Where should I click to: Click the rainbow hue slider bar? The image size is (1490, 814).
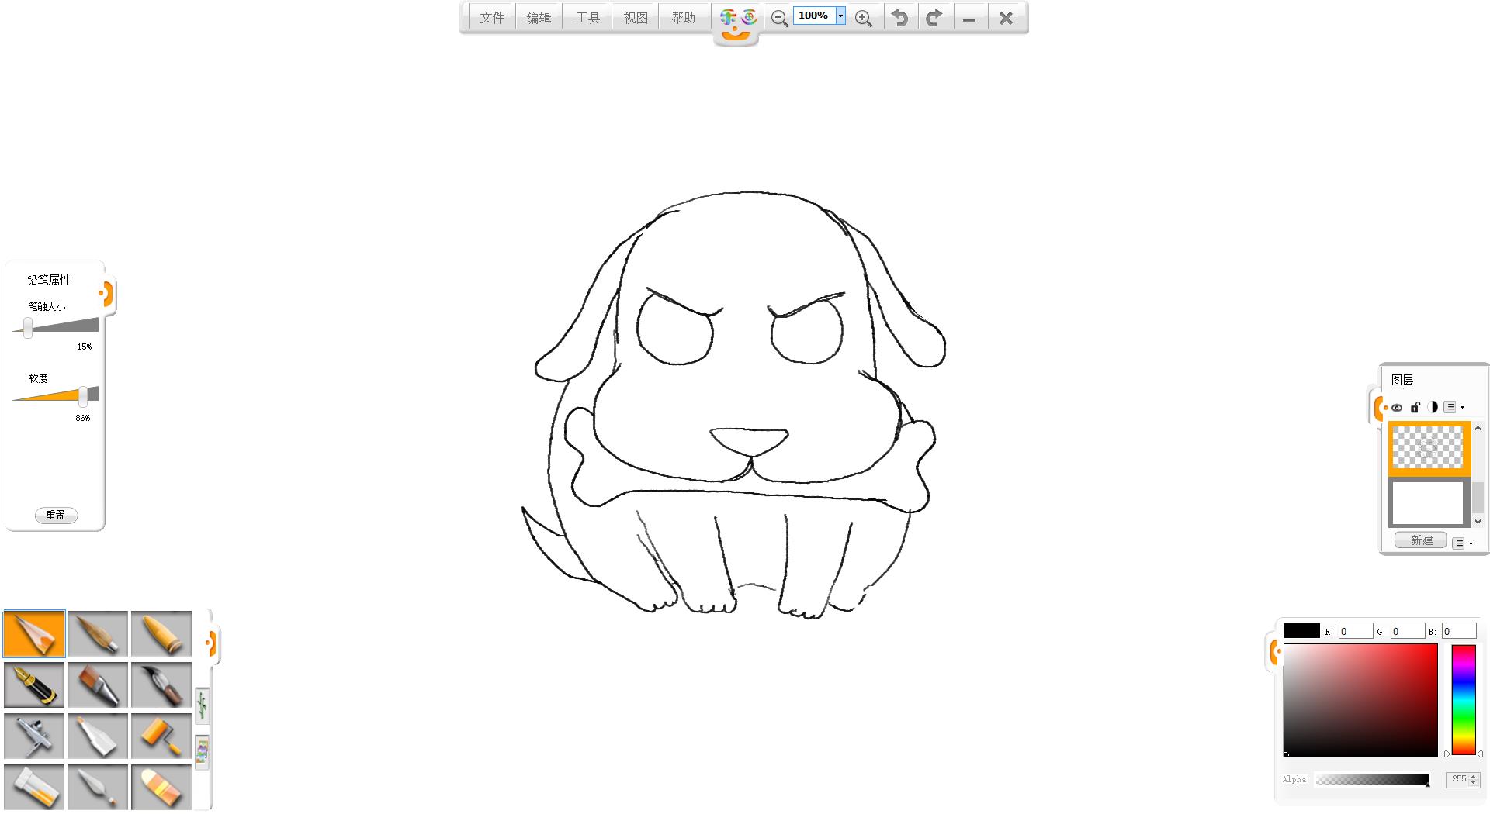click(1463, 699)
